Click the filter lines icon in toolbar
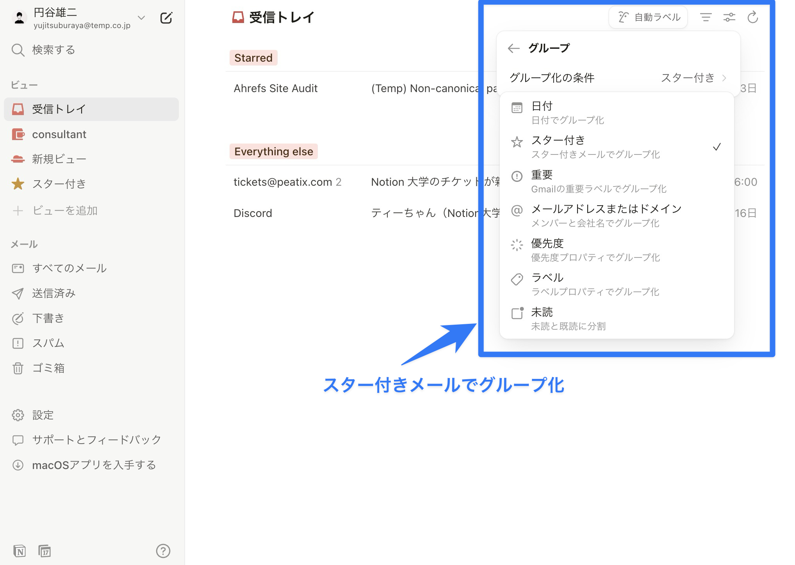The width and height of the screenshot is (795, 565). tap(706, 18)
